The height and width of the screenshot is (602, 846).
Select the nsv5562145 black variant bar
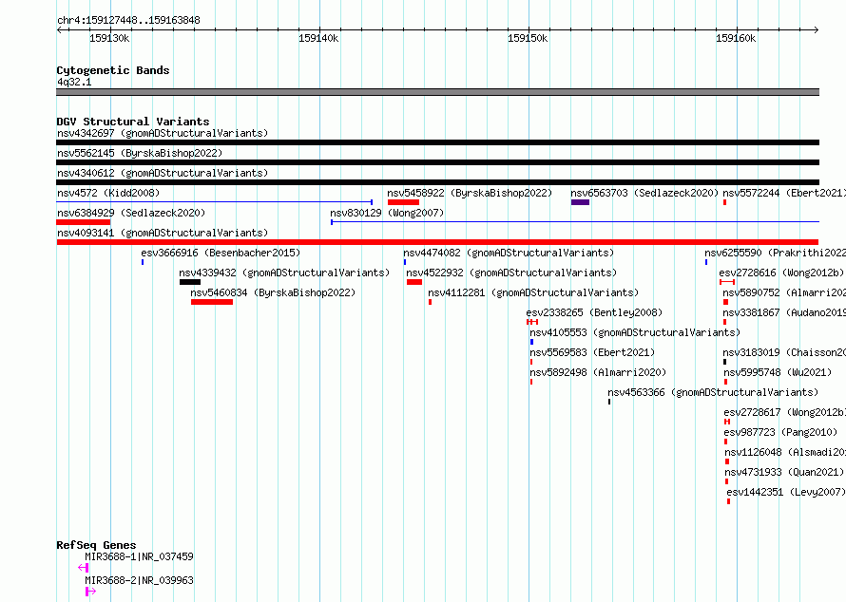coord(437,162)
